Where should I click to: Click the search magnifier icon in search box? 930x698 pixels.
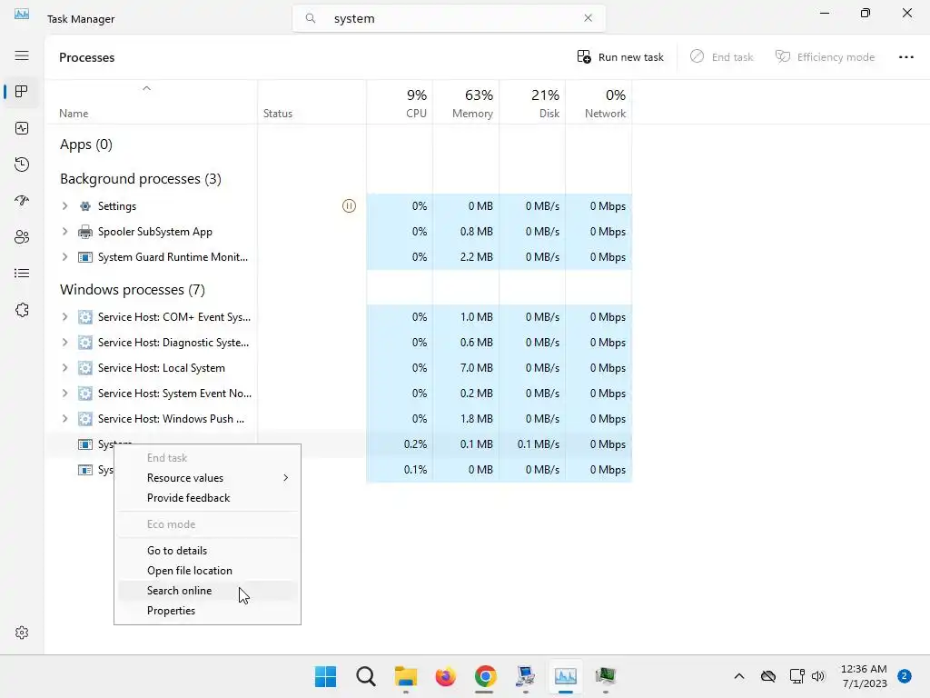(311, 18)
